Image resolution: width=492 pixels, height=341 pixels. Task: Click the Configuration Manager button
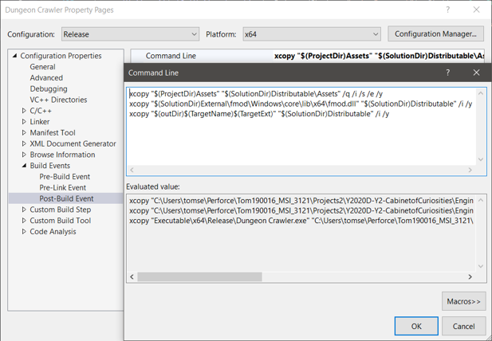435,33
